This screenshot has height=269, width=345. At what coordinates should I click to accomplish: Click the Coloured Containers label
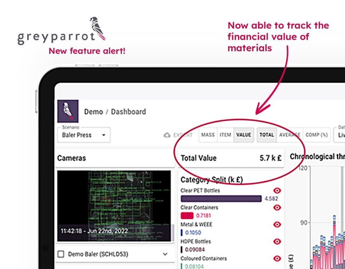tap(203, 259)
